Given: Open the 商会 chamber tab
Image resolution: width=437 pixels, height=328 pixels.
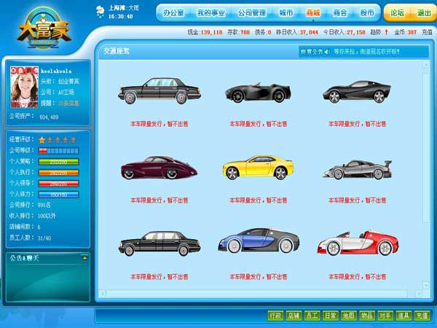Looking at the screenshot, I should tap(340, 13).
